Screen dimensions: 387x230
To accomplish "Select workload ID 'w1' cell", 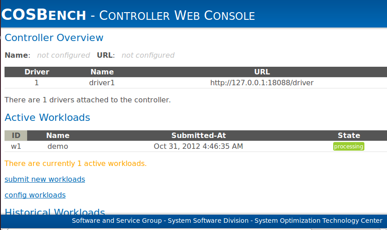I will pyautogui.click(x=16, y=146).
